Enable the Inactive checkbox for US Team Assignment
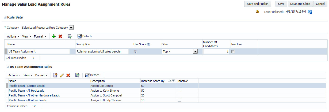The image size is (329, 112). tap(233, 51)
